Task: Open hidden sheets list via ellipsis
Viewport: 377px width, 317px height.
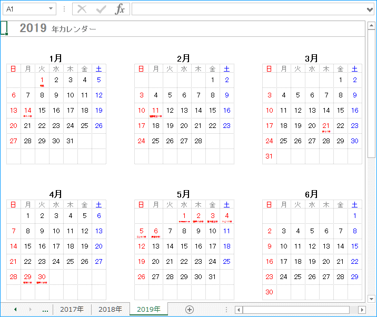Action: (x=45, y=310)
